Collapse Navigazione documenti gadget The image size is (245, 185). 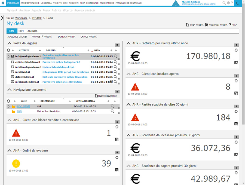coord(9,90)
